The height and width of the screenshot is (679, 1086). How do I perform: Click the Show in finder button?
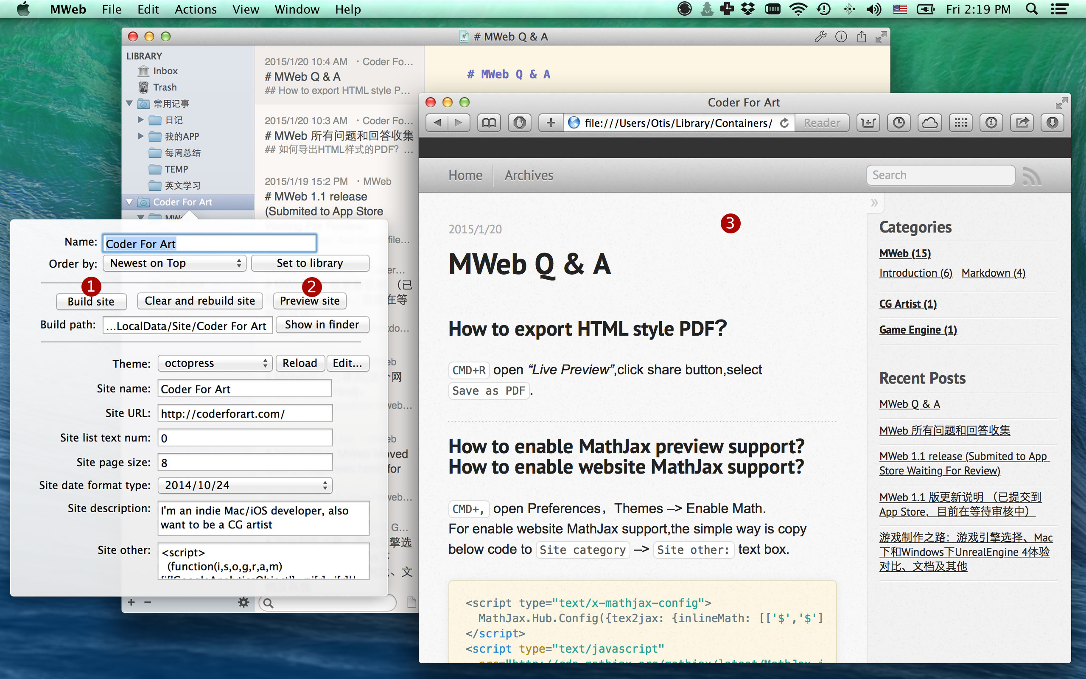click(x=321, y=324)
